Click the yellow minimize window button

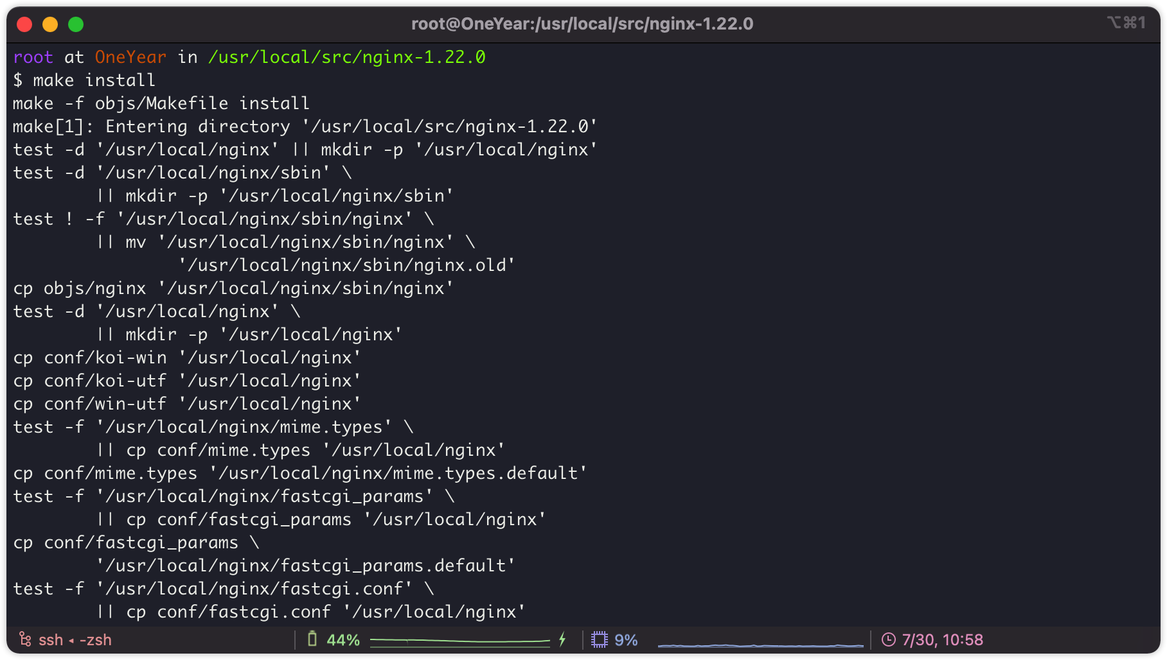(x=50, y=24)
